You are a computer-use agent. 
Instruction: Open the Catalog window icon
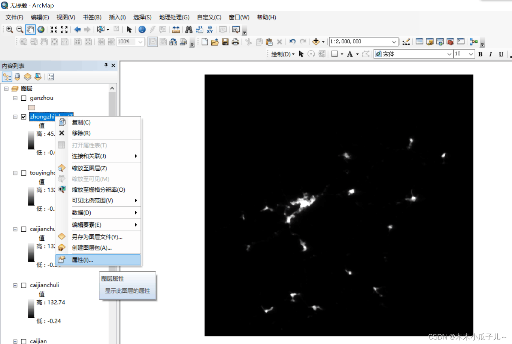(x=430, y=42)
